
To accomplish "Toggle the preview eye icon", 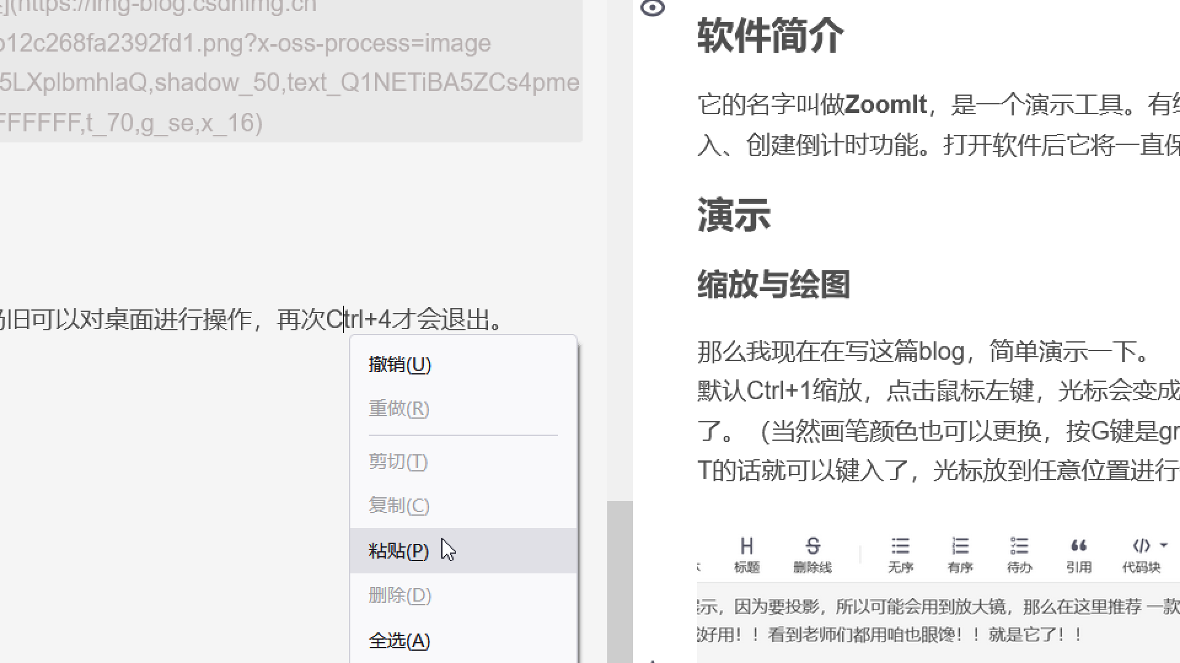I will click(652, 9).
